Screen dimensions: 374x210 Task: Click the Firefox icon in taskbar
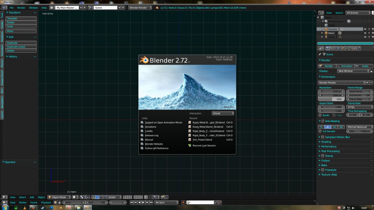[x=33, y=207]
